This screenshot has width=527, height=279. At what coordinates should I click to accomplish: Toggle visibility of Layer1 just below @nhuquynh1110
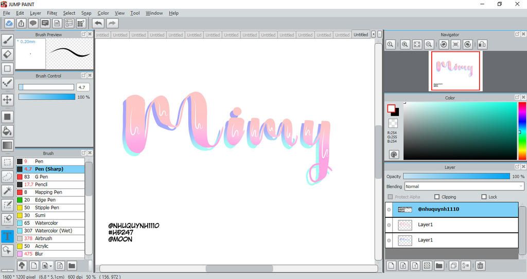(389, 225)
